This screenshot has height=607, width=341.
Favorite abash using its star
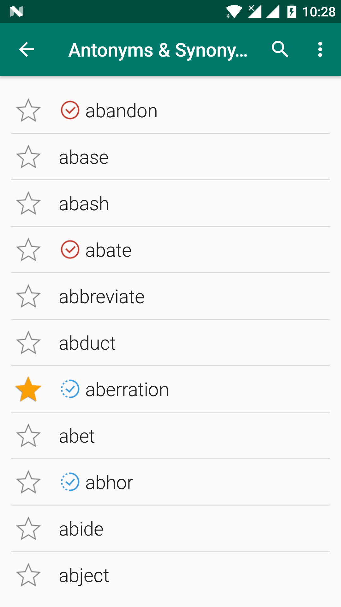28,203
